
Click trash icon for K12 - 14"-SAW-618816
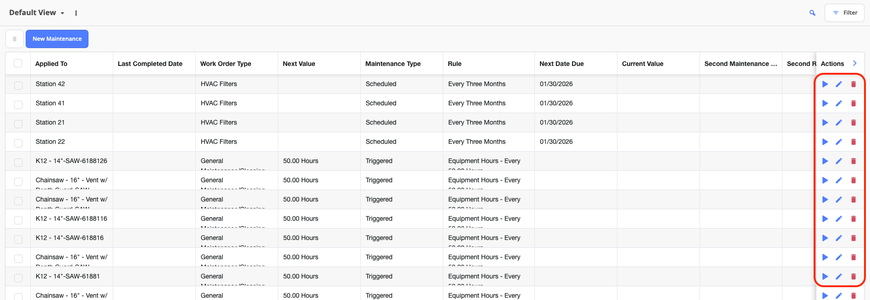[x=853, y=238]
